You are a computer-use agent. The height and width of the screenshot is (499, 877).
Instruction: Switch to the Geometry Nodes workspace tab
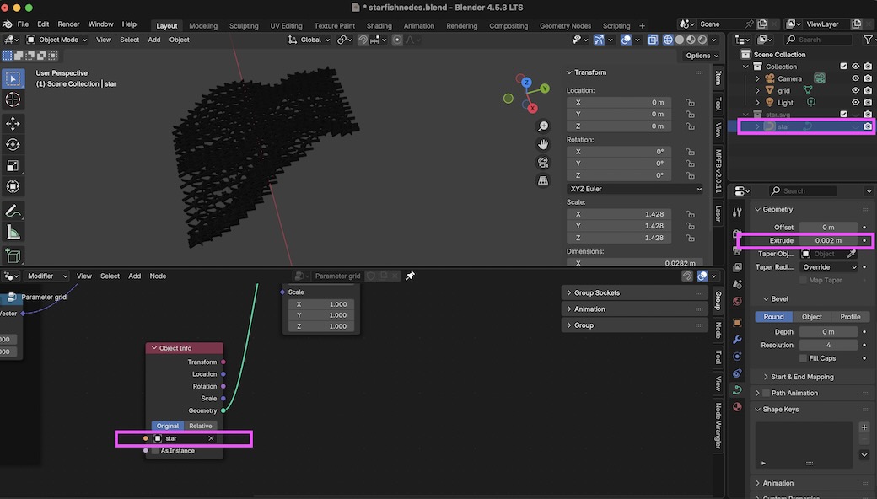tap(565, 25)
